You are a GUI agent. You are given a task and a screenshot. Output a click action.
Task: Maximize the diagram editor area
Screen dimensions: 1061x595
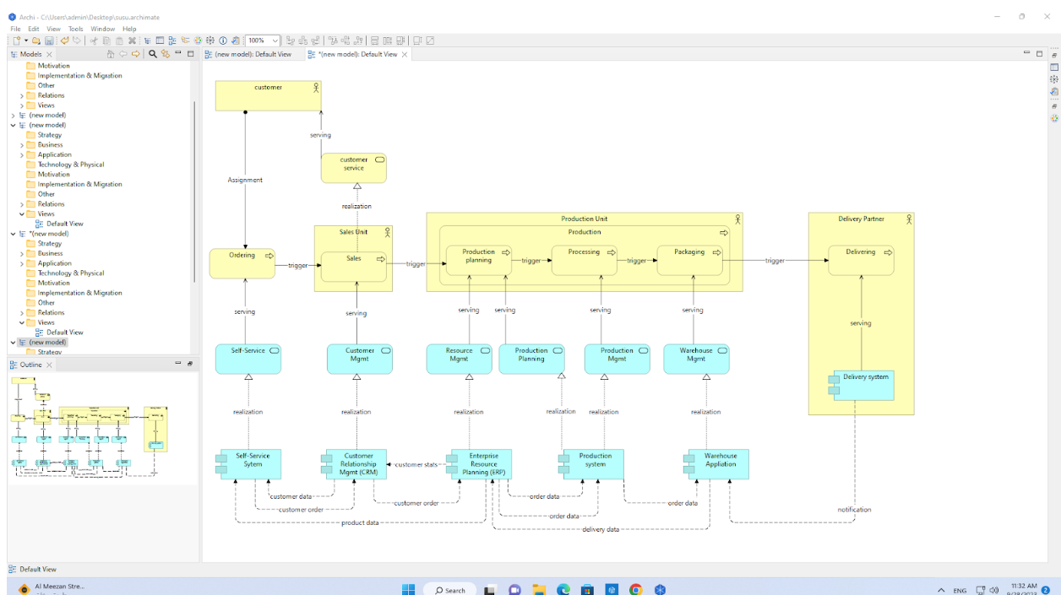[1038, 53]
